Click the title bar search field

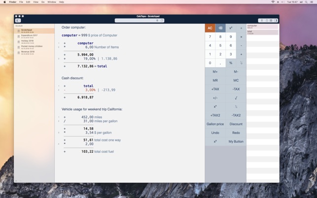pyautogui.click(x=140, y=20)
